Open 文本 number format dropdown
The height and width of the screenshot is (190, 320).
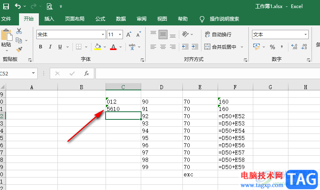pos(305,35)
